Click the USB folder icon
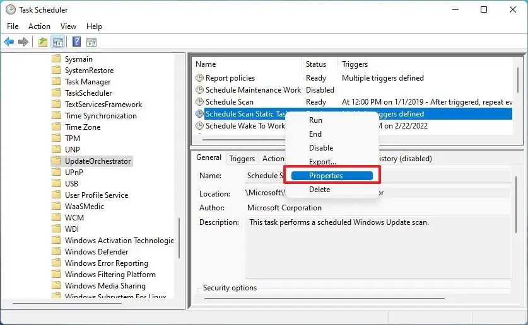 (x=56, y=183)
